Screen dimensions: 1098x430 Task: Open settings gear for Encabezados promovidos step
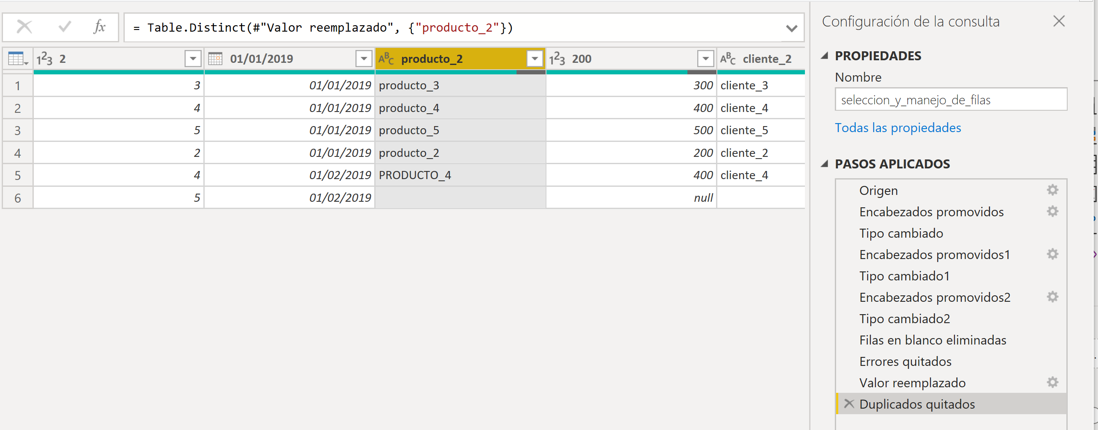[1052, 211]
